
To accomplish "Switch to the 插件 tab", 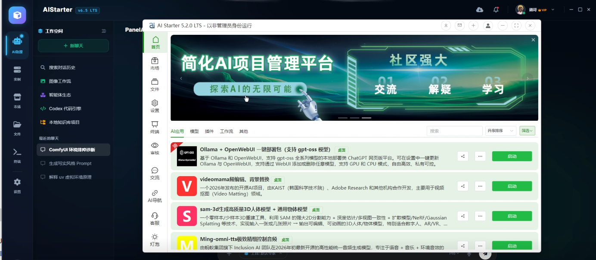I will click(209, 131).
